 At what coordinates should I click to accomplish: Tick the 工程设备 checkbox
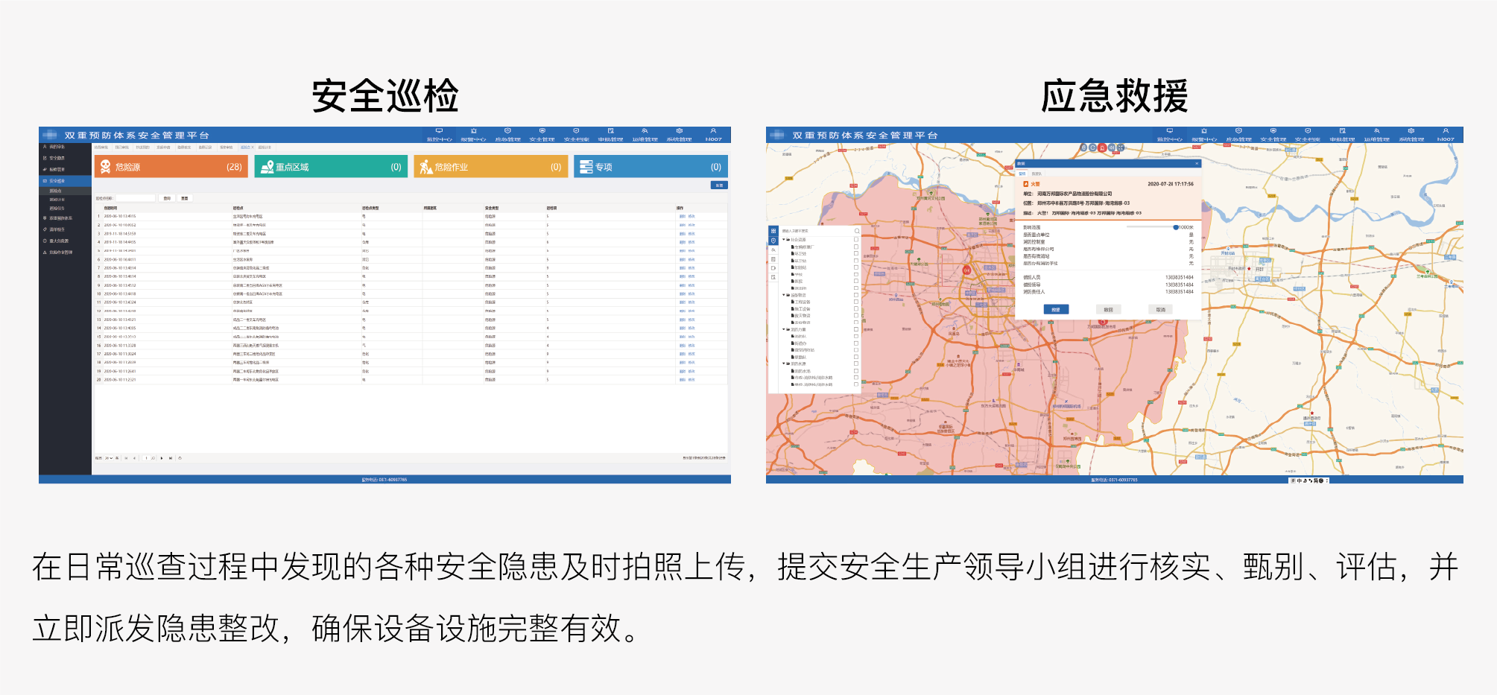pos(856,302)
